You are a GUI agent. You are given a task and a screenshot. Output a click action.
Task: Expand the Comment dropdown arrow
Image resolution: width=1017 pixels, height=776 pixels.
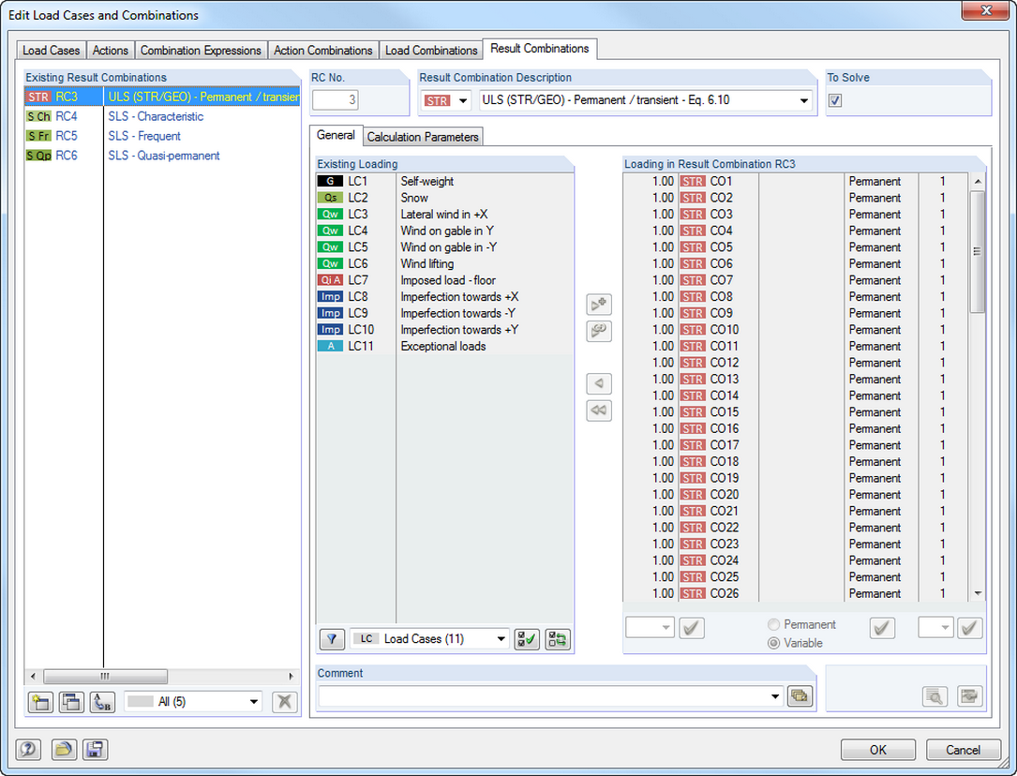click(775, 696)
